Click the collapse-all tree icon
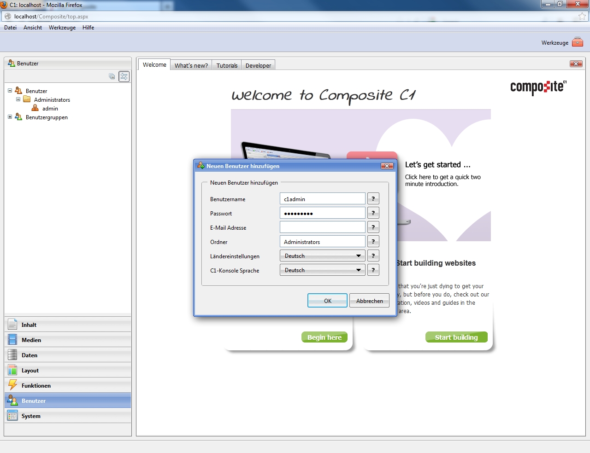Screen dimensions: 590x453 point(112,76)
